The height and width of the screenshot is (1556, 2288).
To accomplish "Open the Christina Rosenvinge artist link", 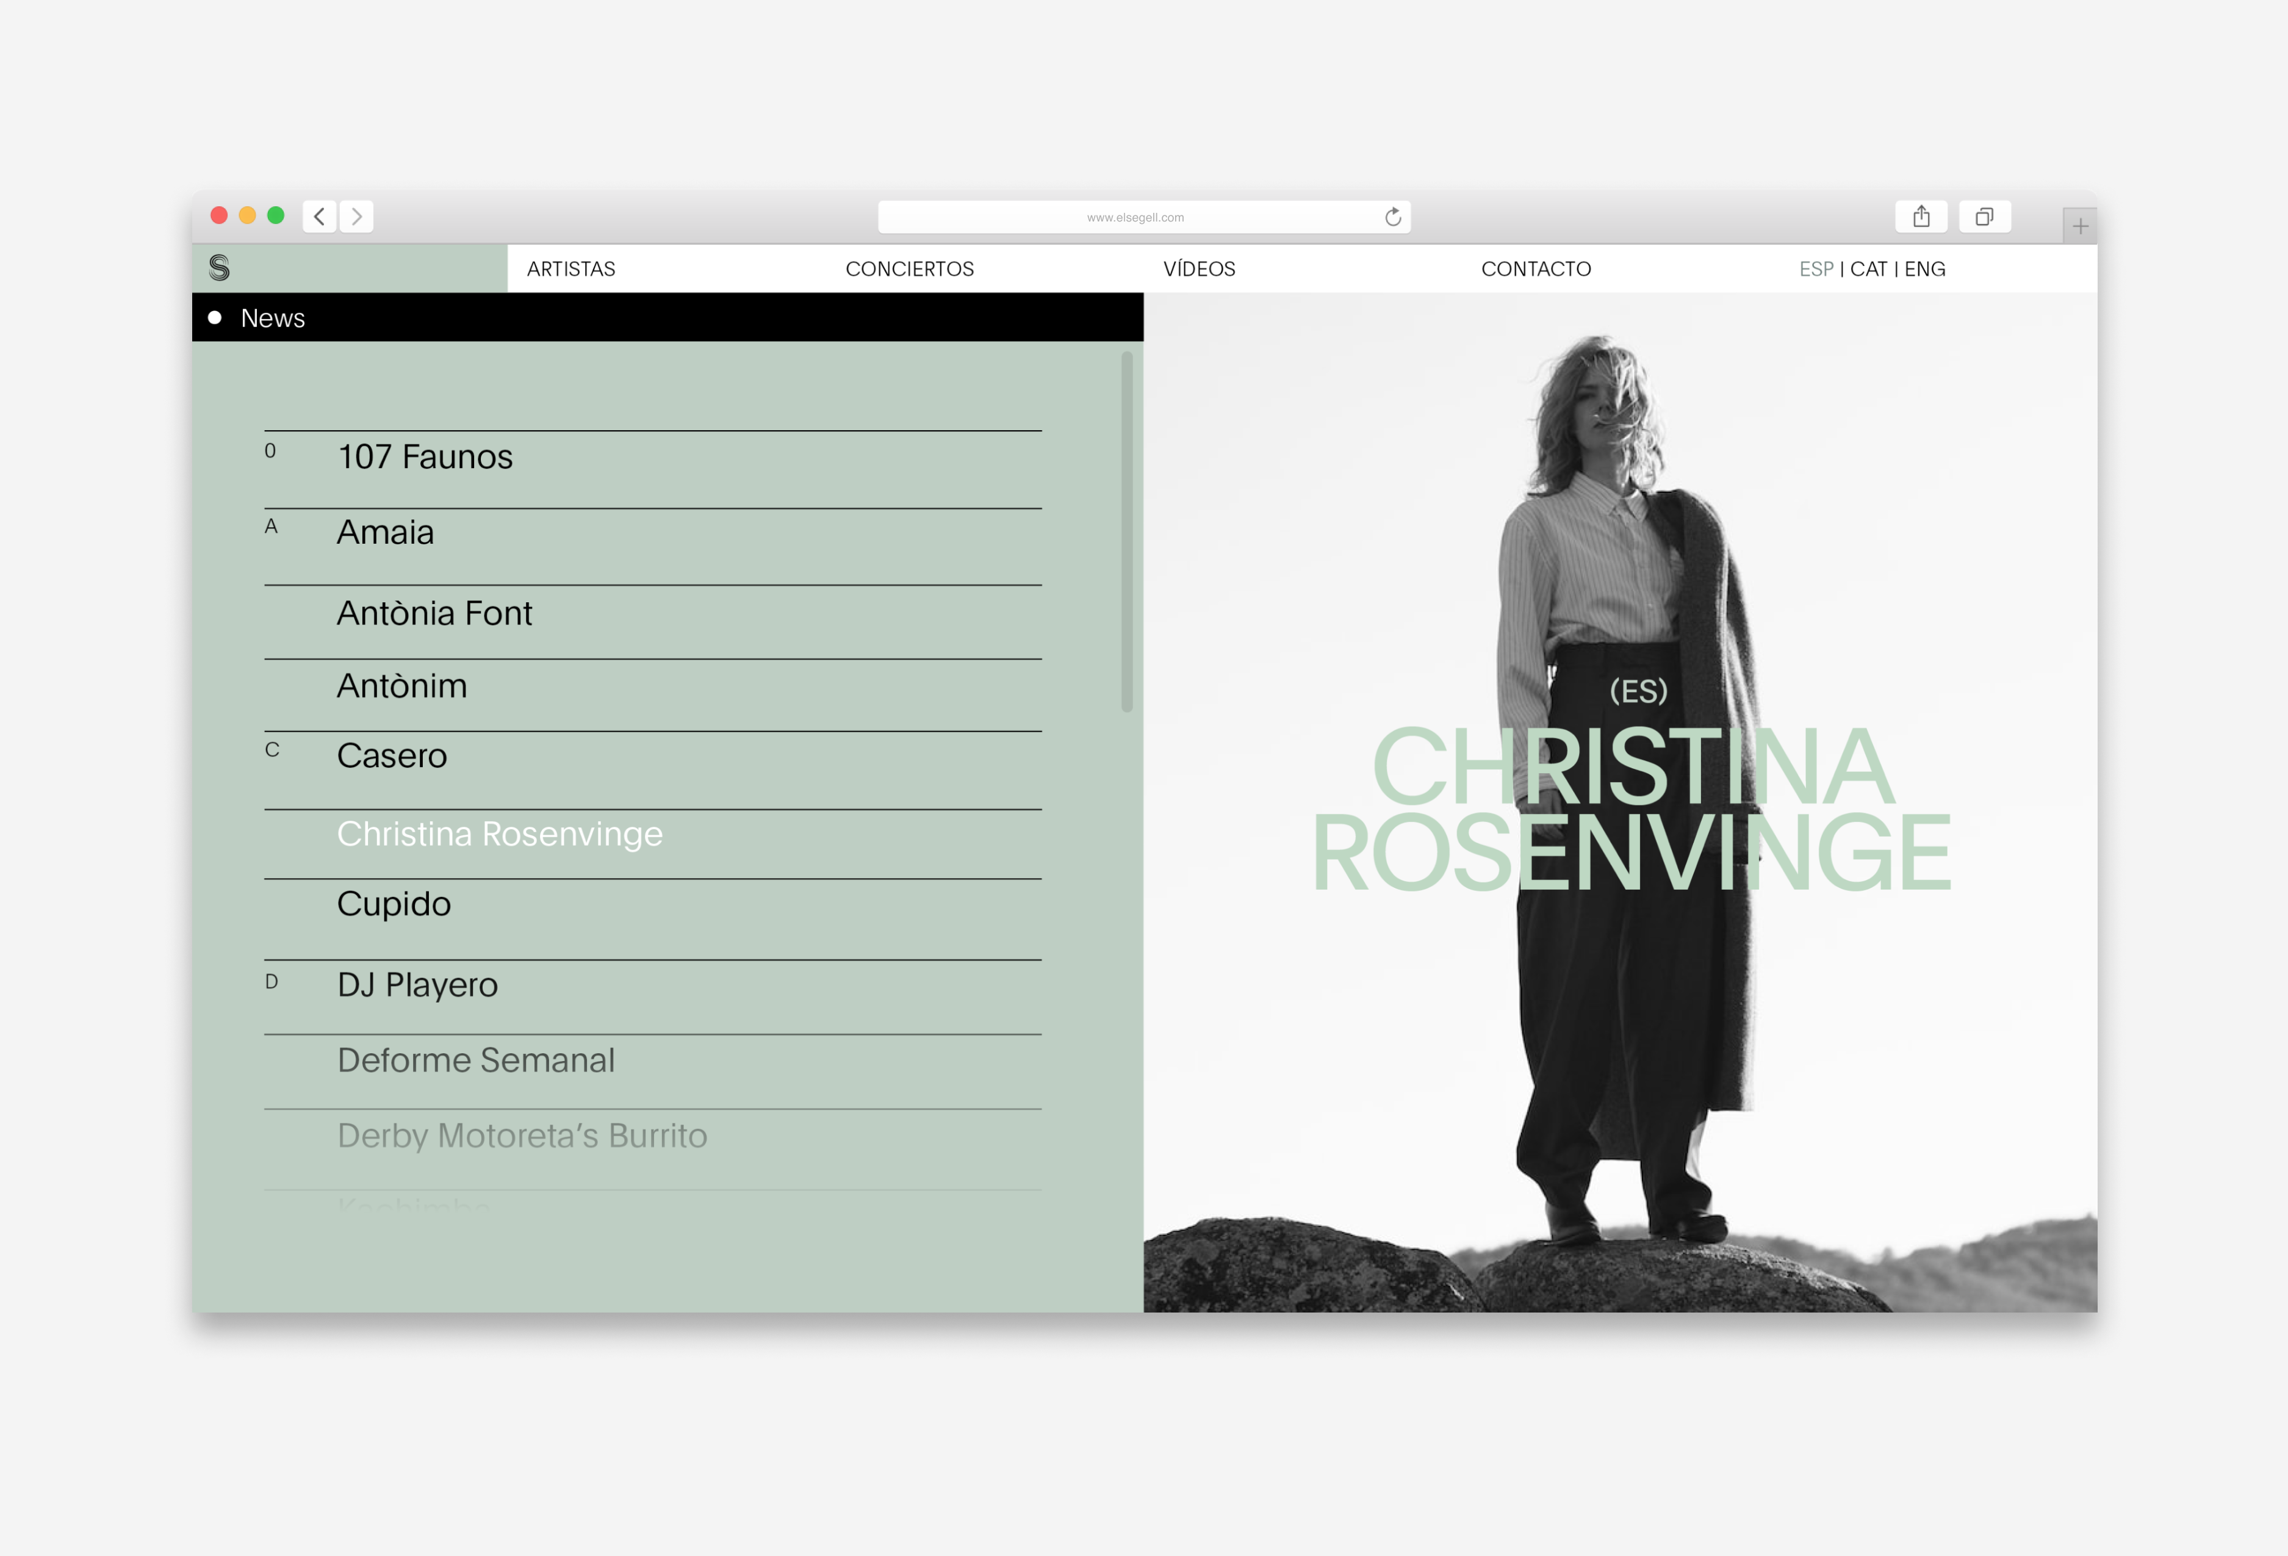I will click(x=499, y=834).
